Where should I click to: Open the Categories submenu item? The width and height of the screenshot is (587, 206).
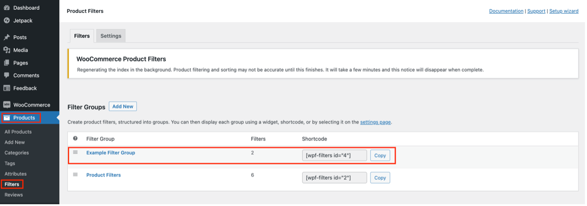(x=17, y=153)
